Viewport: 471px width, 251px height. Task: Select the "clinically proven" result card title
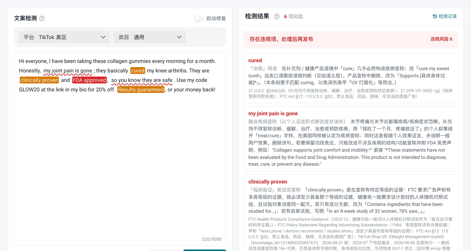268,182
